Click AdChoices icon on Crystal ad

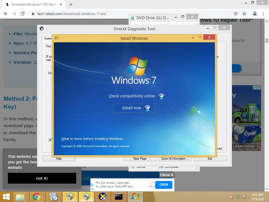[255, 87]
